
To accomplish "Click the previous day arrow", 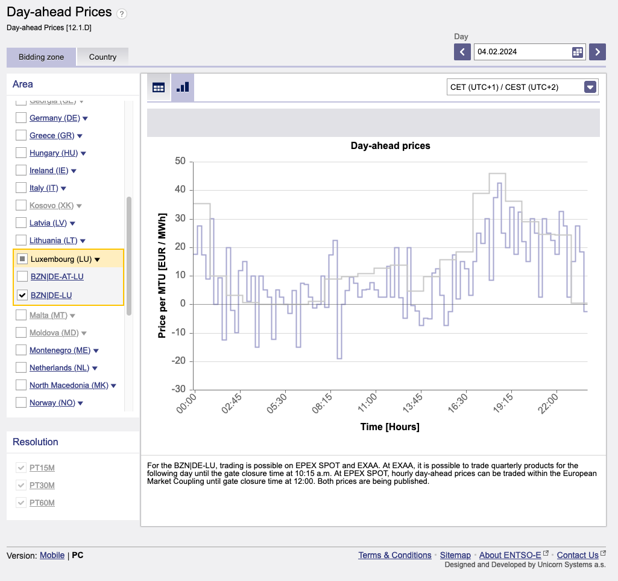I will pos(462,52).
